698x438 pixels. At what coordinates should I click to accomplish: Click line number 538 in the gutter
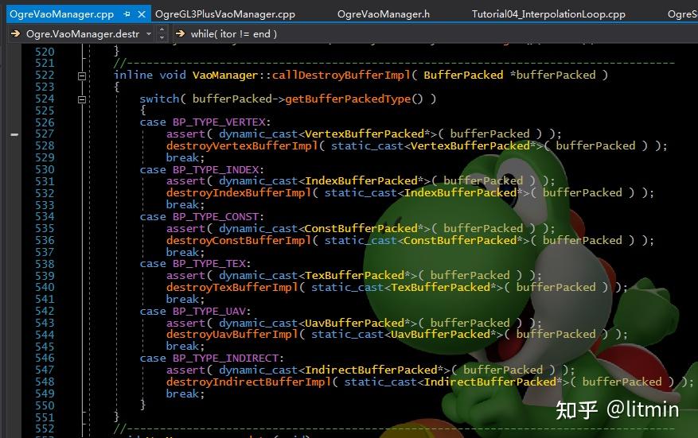pyautogui.click(x=45, y=264)
